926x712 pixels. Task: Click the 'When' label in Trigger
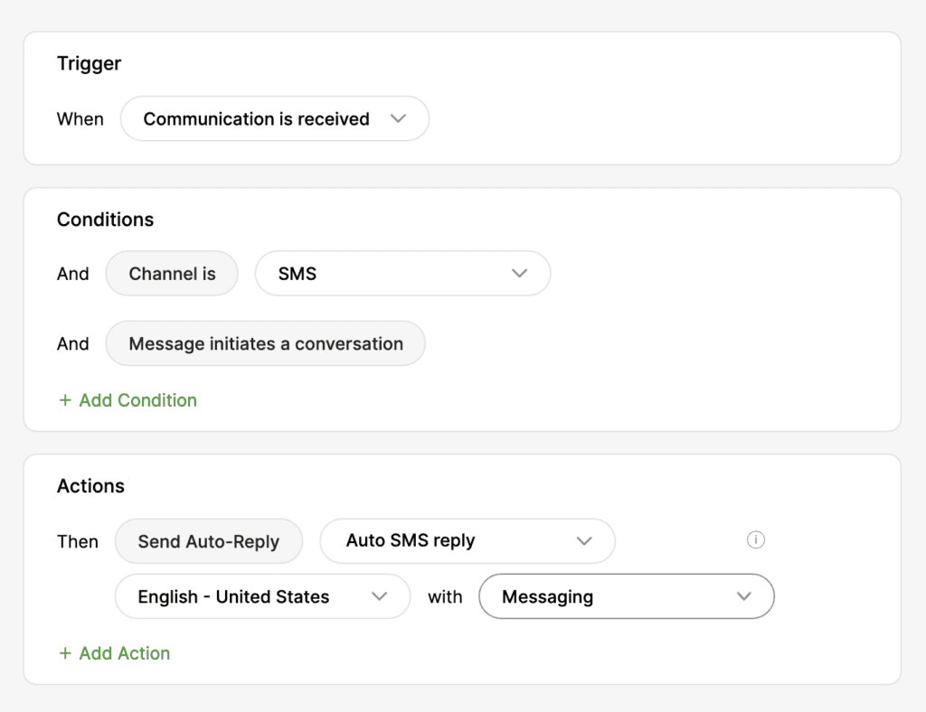pos(80,119)
